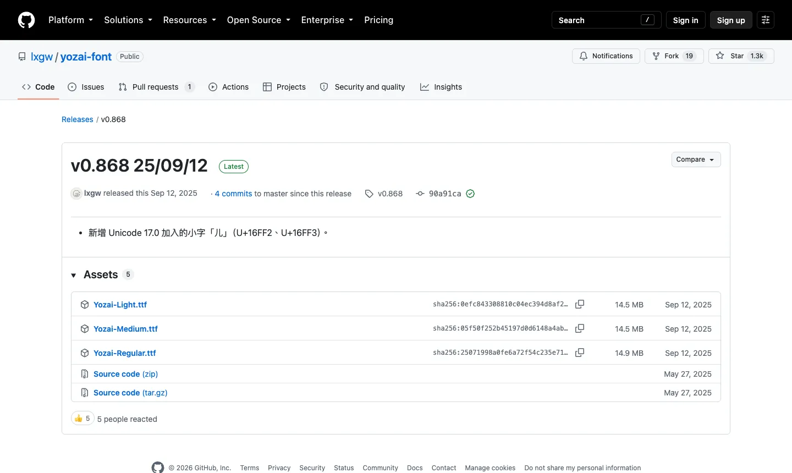Focus the Search field

(606, 20)
